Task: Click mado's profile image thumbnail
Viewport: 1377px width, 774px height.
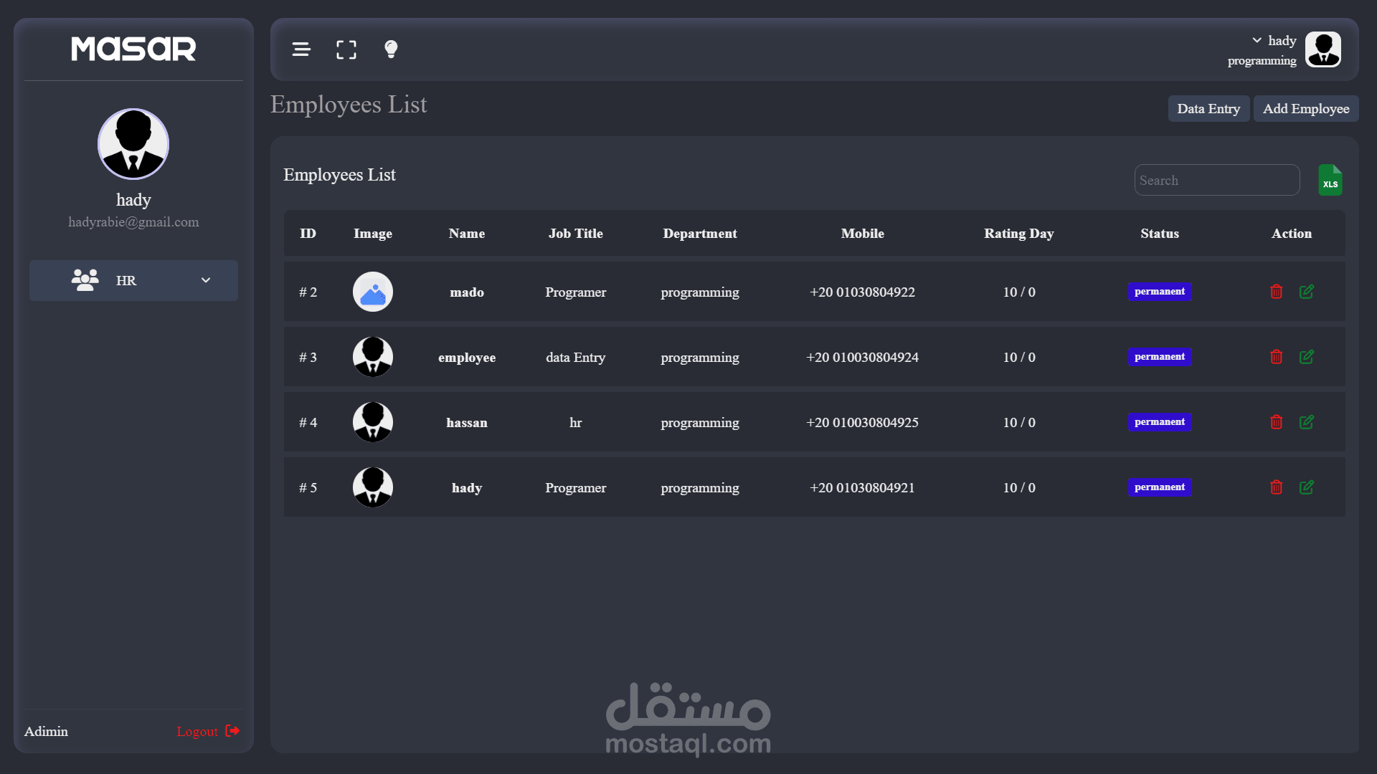Action: click(x=373, y=292)
